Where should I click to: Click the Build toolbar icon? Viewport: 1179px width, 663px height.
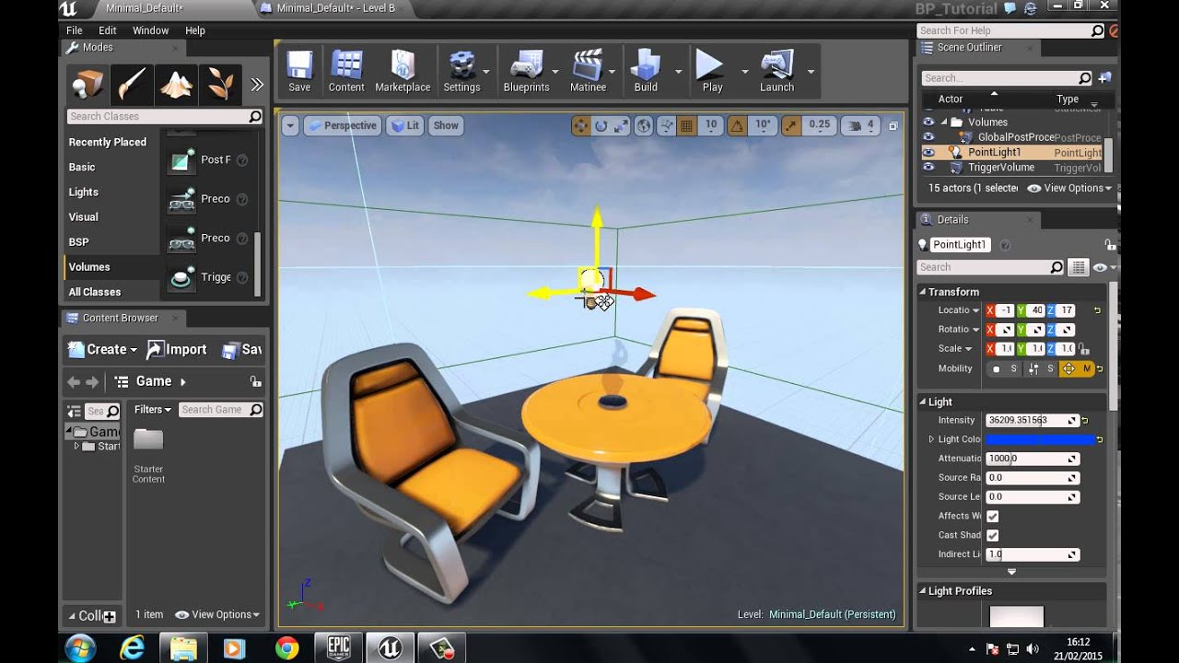[646, 71]
